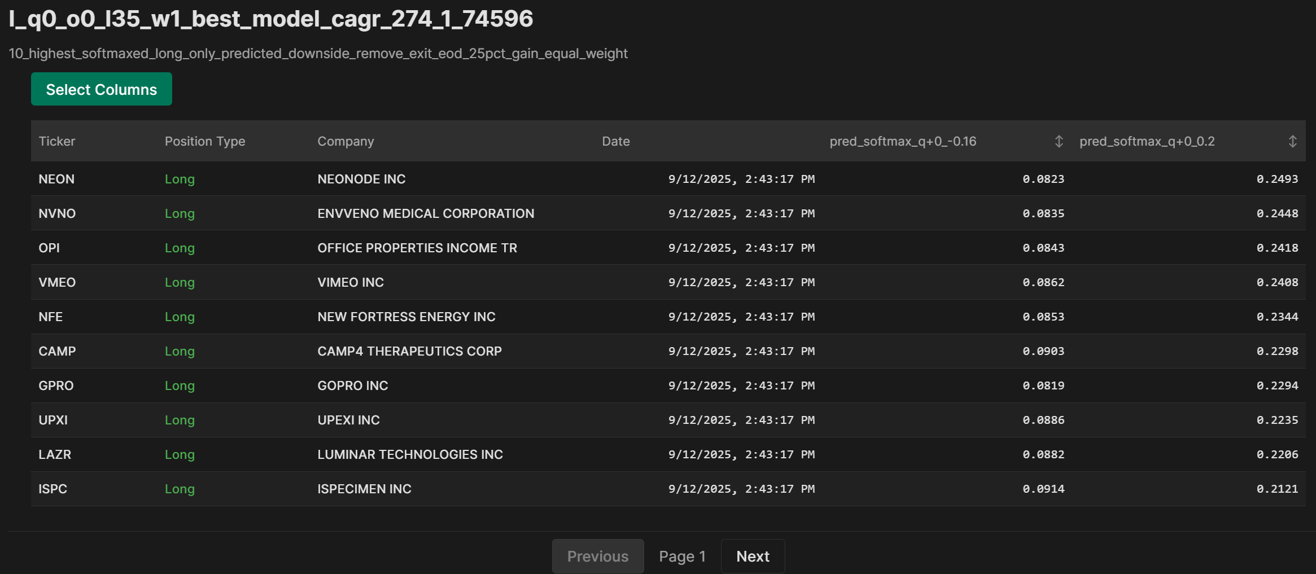Click the Date cell of the NVNO row
Screen dimensions: 1316x574
click(x=742, y=213)
